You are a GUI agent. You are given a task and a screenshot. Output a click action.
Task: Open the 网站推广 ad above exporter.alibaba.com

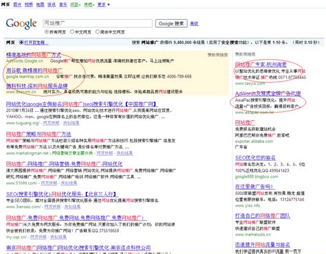pos(245,123)
